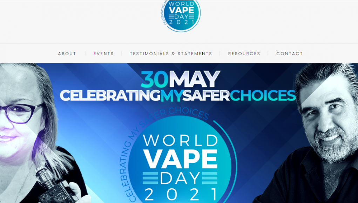Viewport: 358px width, 203px height.
Task: Select the Resources navigation link
Action: pyautogui.click(x=244, y=54)
